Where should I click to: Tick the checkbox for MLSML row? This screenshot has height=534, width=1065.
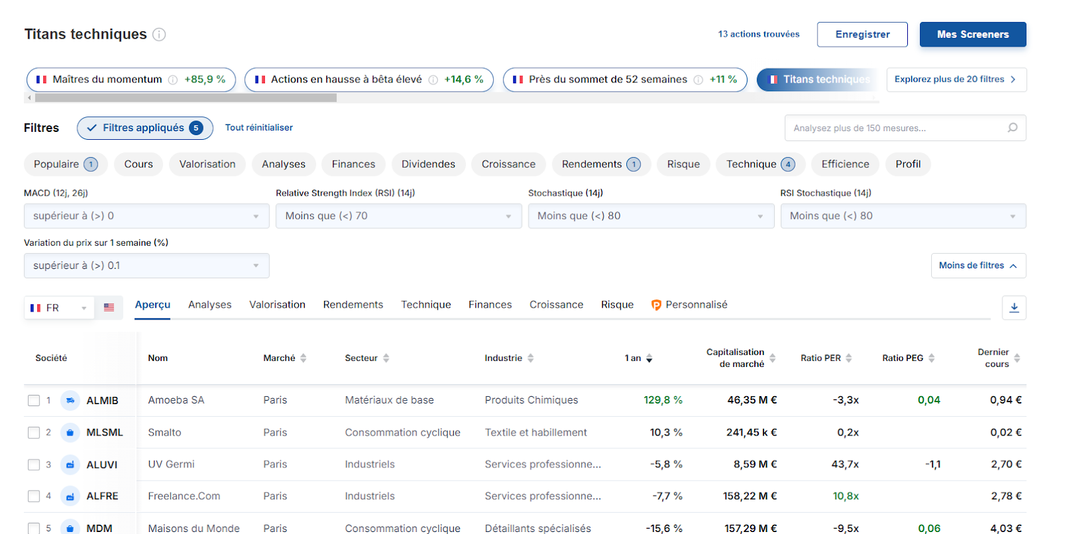tap(34, 433)
